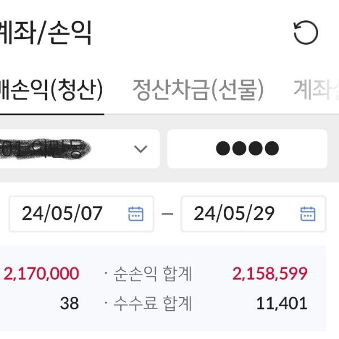Image resolution: width=339 pixels, height=339 pixels.
Task: Open the partially visible 계좌 tab on the right
Action: point(316,90)
